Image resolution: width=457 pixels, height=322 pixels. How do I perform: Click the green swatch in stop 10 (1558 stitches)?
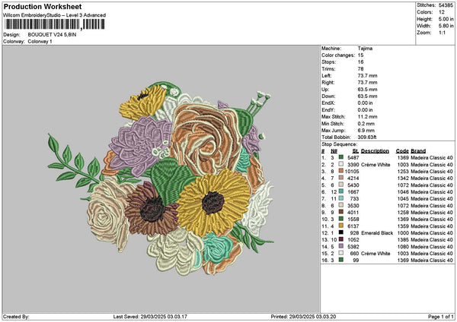point(340,219)
